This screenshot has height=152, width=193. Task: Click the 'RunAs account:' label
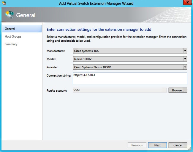pyautogui.click(x=57, y=90)
